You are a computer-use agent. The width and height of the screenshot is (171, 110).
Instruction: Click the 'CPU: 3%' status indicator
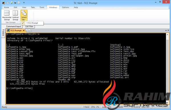[95, 107]
